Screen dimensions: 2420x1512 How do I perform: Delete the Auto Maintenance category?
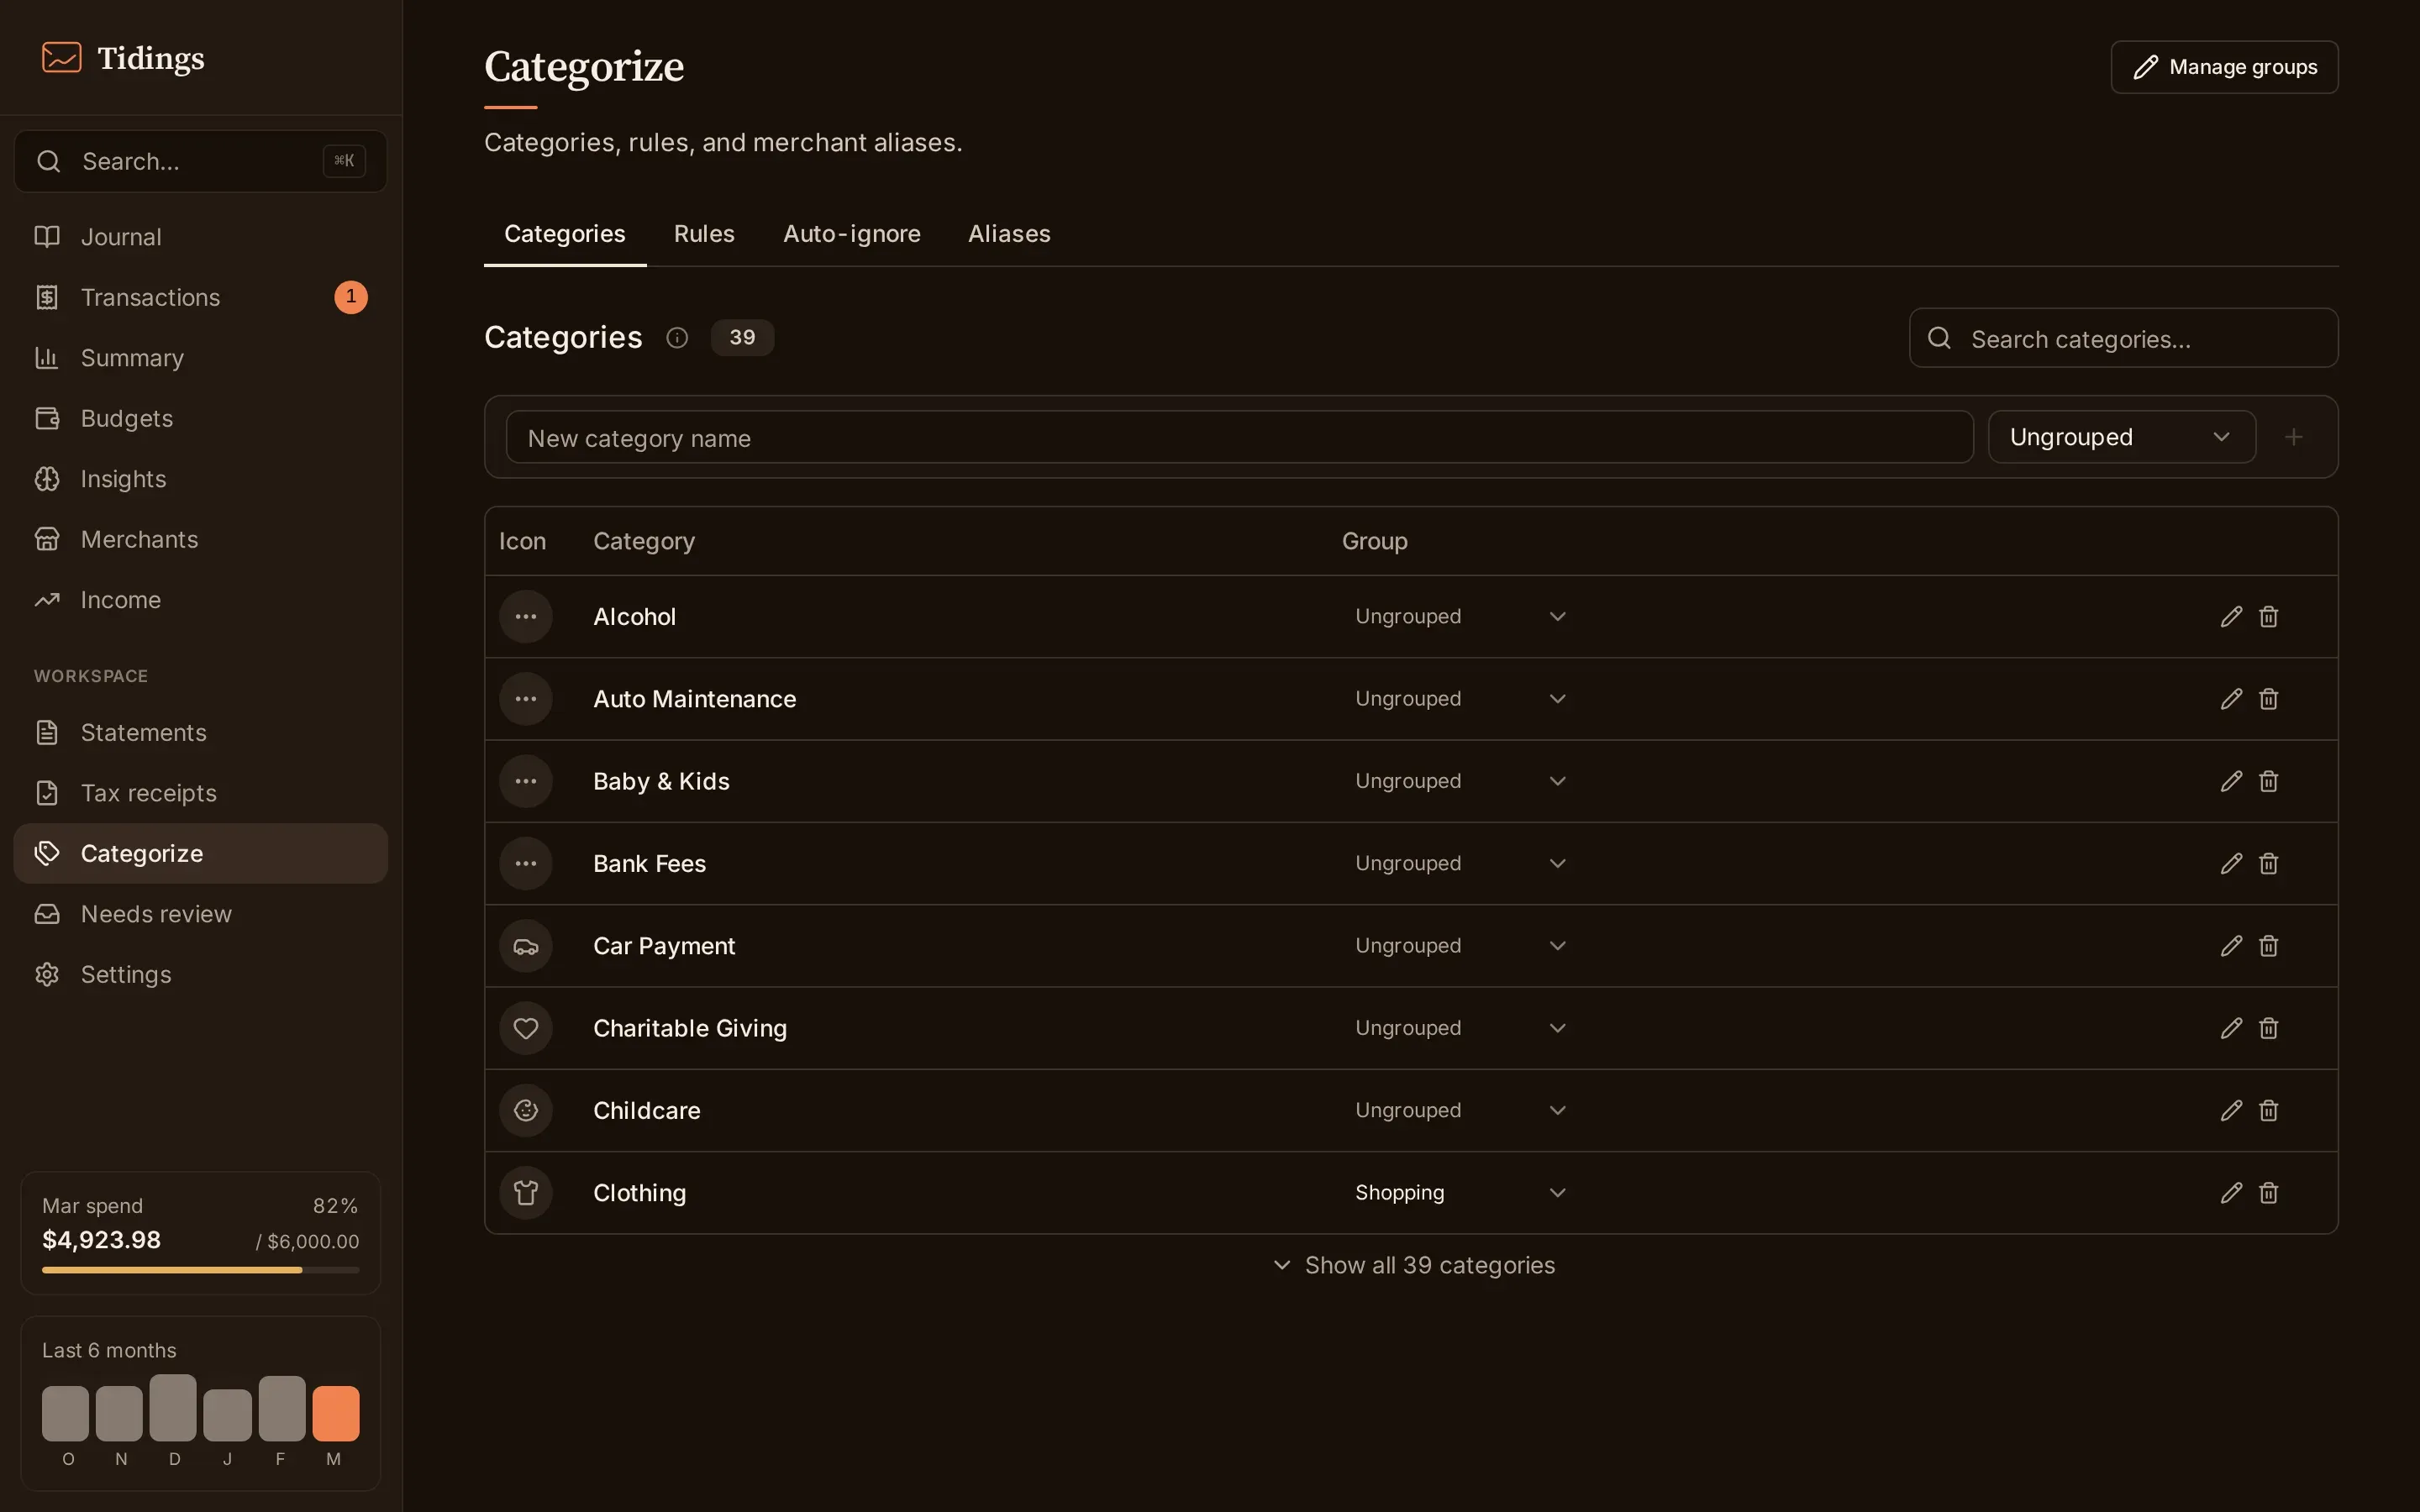tap(2269, 699)
